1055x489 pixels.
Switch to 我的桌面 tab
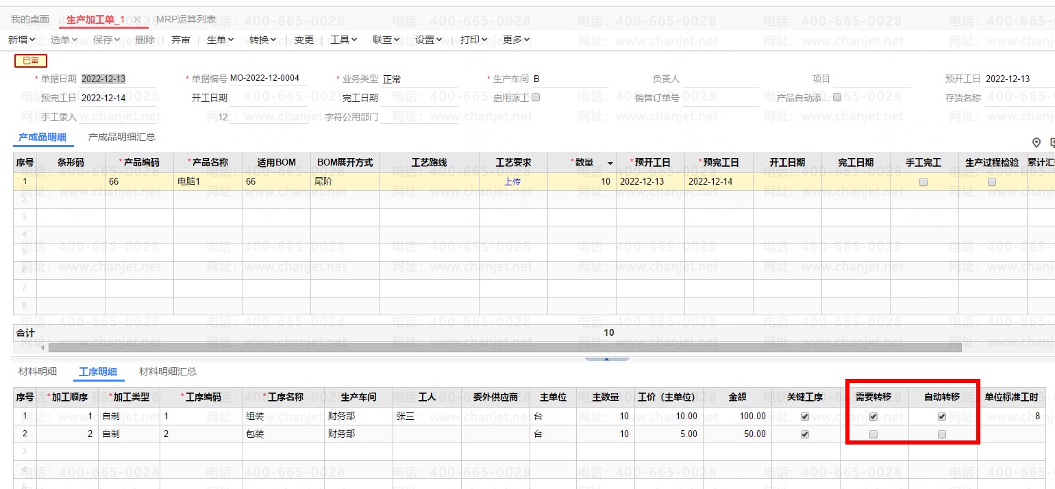[x=30, y=20]
